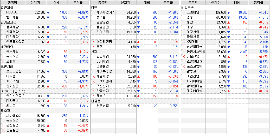Select 금강공업 stock name
Viewport: 270px width, 134px height.
(103, 22)
